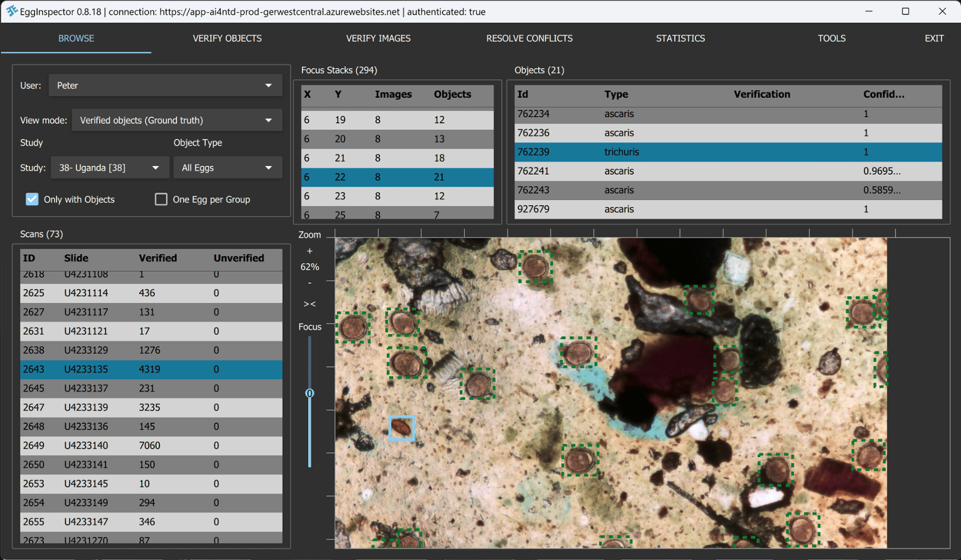The width and height of the screenshot is (961, 560).
Task: Select the blue-boxed trichuris egg in image
Action: coord(401,428)
